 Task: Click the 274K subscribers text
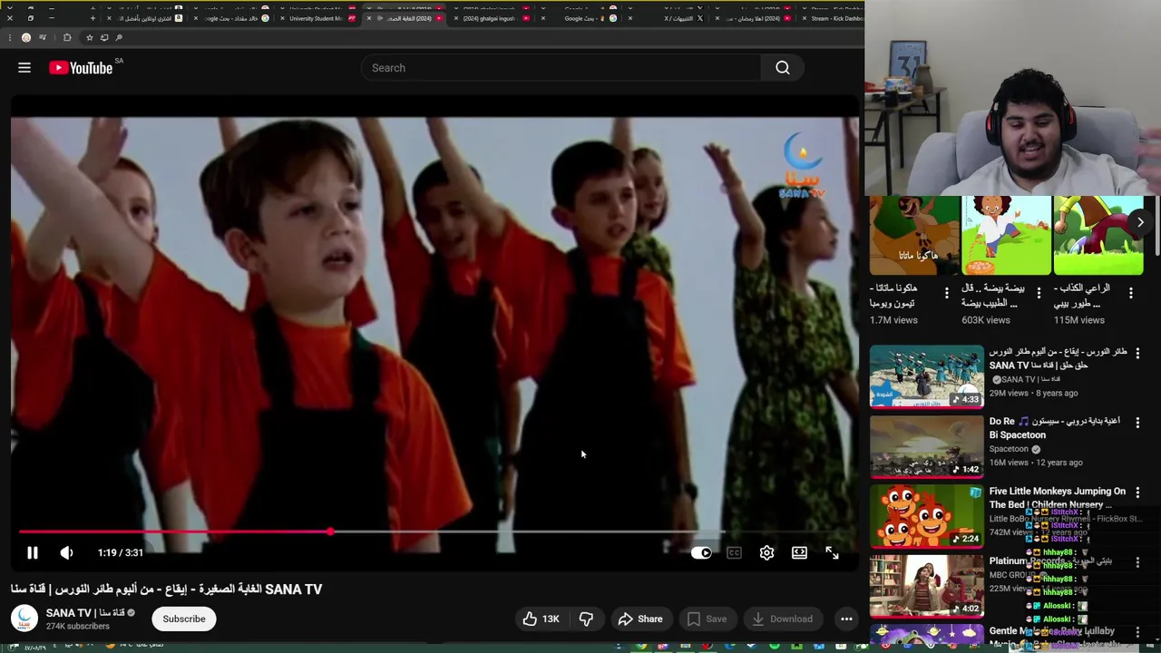coord(78,626)
